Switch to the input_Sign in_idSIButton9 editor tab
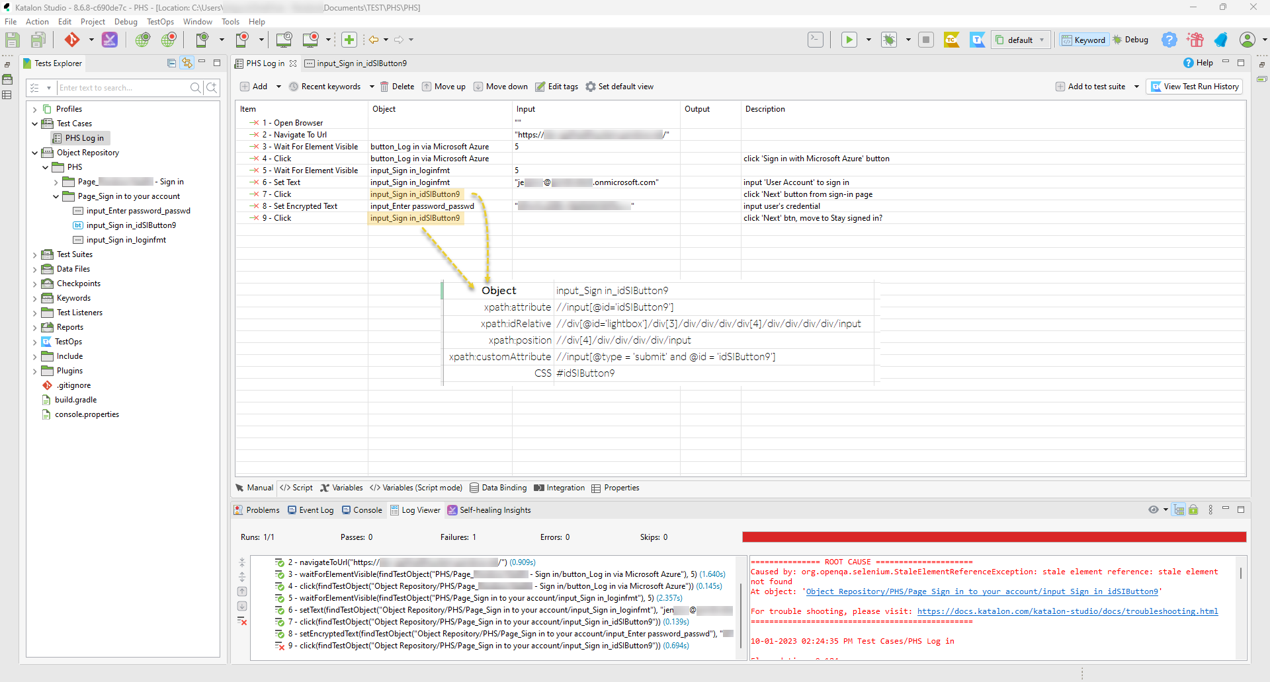The height and width of the screenshot is (682, 1270). pos(355,63)
